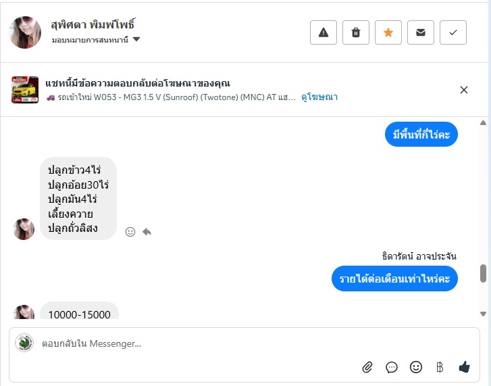Mark conversation unread with envelope icon

(421, 32)
